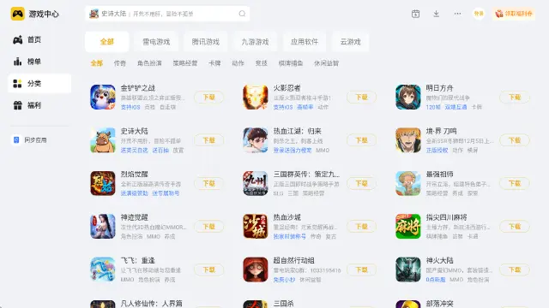Open the 凡人修仙传：人界篇 title

[151, 304]
